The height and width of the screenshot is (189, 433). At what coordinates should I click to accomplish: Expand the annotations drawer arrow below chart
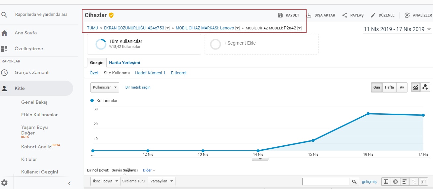tap(260, 159)
